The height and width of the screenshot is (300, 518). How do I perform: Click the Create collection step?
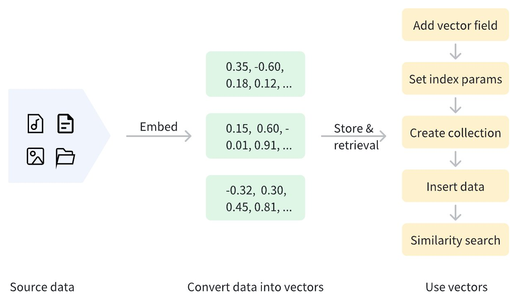[455, 133]
